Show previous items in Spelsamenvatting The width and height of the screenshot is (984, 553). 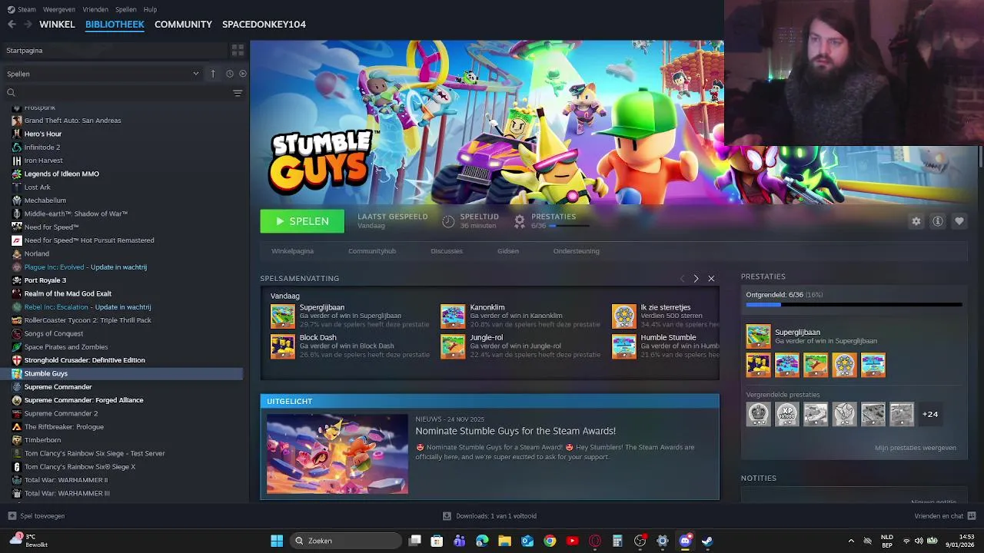[x=682, y=278]
